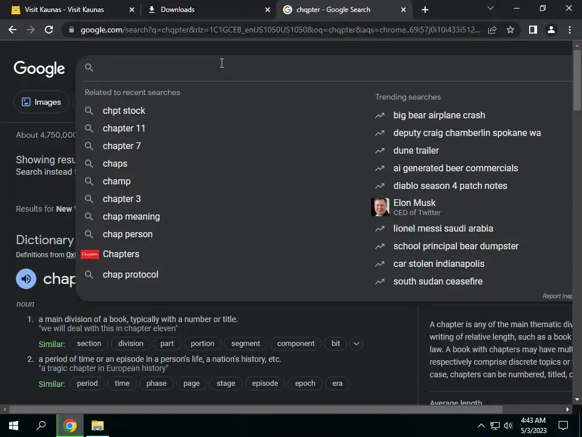The height and width of the screenshot is (437, 582).
Task: Click the browser forward arrow
Action: click(x=31, y=30)
